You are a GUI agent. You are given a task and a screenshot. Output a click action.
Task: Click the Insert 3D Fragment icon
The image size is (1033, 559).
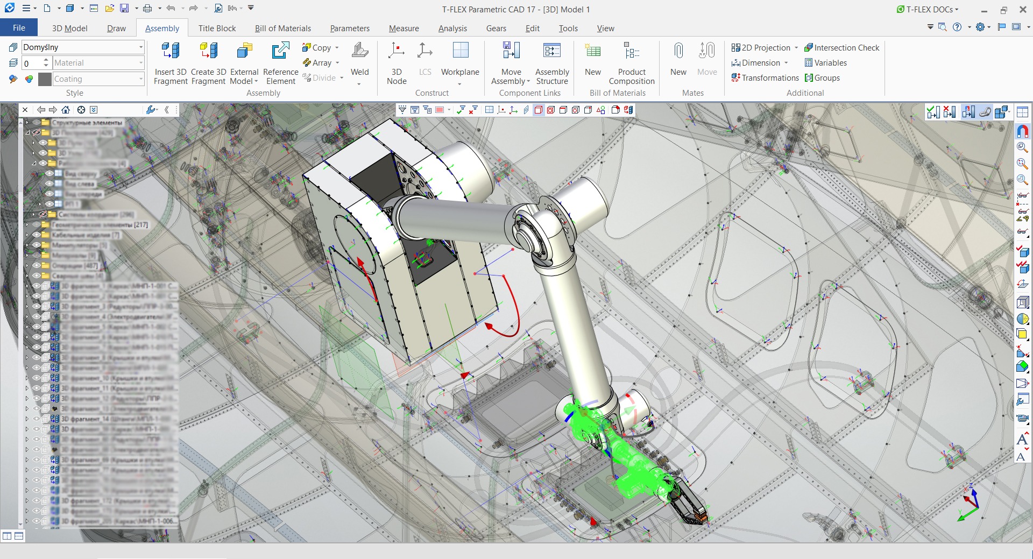(171, 51)
